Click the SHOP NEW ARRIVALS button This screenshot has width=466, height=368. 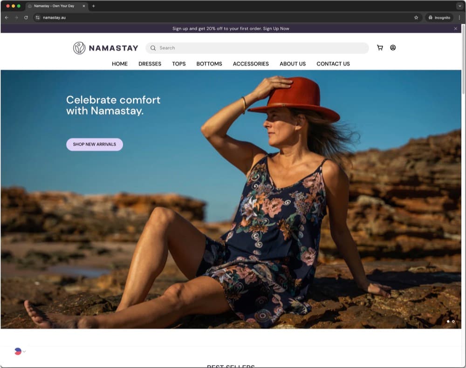[94, 144]
